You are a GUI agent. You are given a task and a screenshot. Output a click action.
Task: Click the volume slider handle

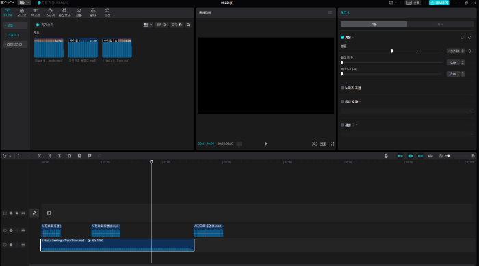(x=392, y=51)
